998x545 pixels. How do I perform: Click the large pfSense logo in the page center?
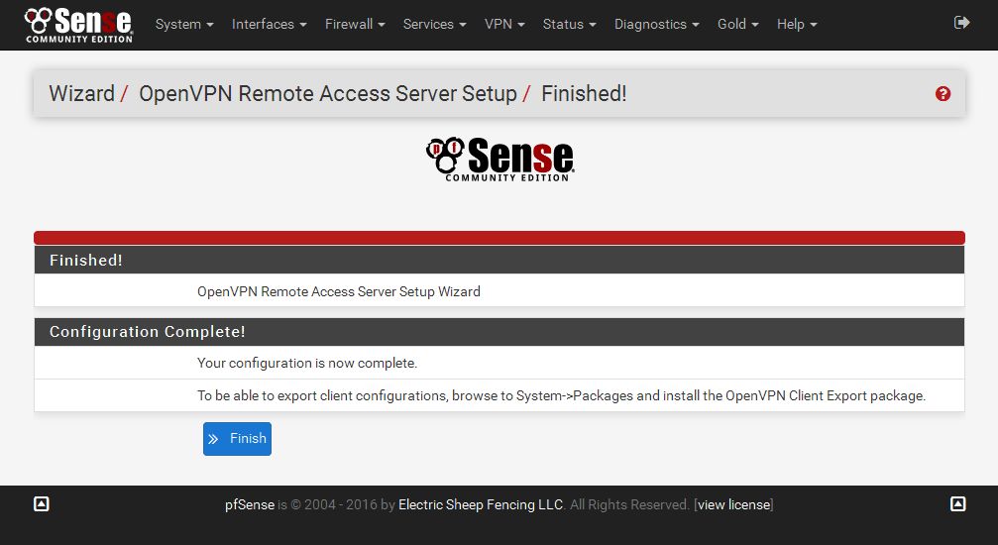click(x=499, y=160)
